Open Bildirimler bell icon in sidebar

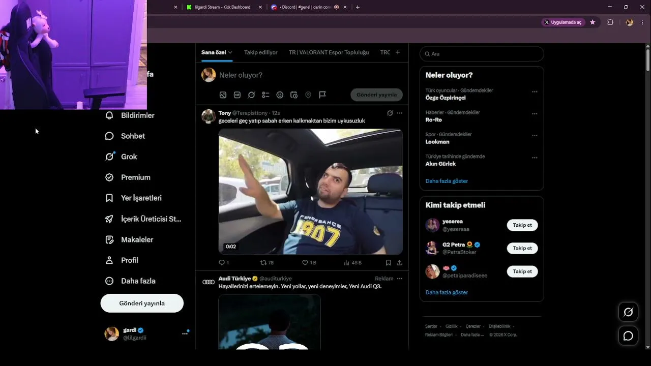coord(109,115)
